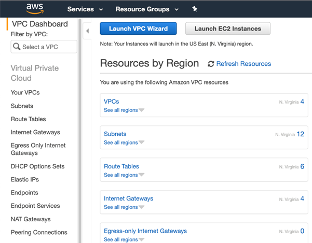The height and width of the screenshot is (243, 312).
Task: Click the Internet Gateways count number 4
Action: (302, 198)
